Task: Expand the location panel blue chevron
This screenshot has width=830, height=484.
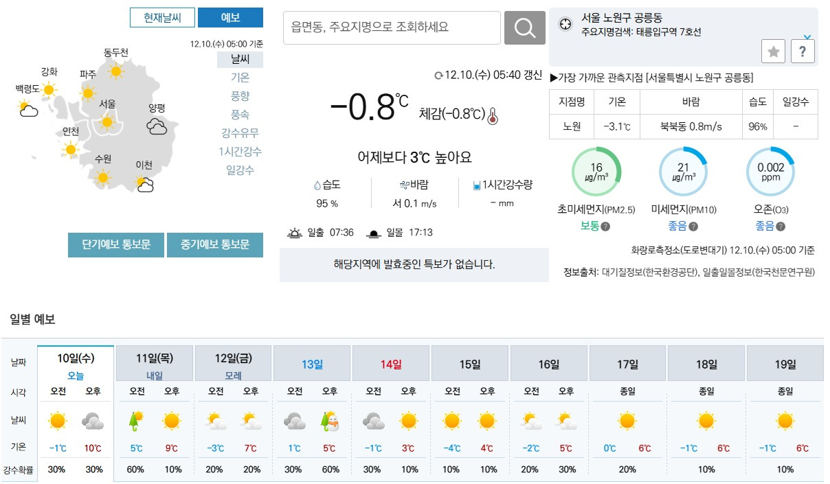Action: coord(807,37)
